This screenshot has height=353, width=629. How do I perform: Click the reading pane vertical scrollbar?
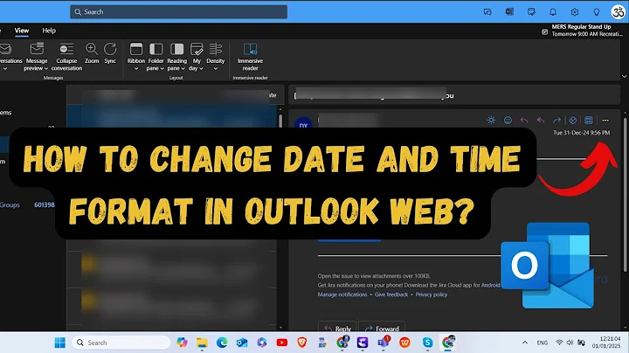pos(625,195)
